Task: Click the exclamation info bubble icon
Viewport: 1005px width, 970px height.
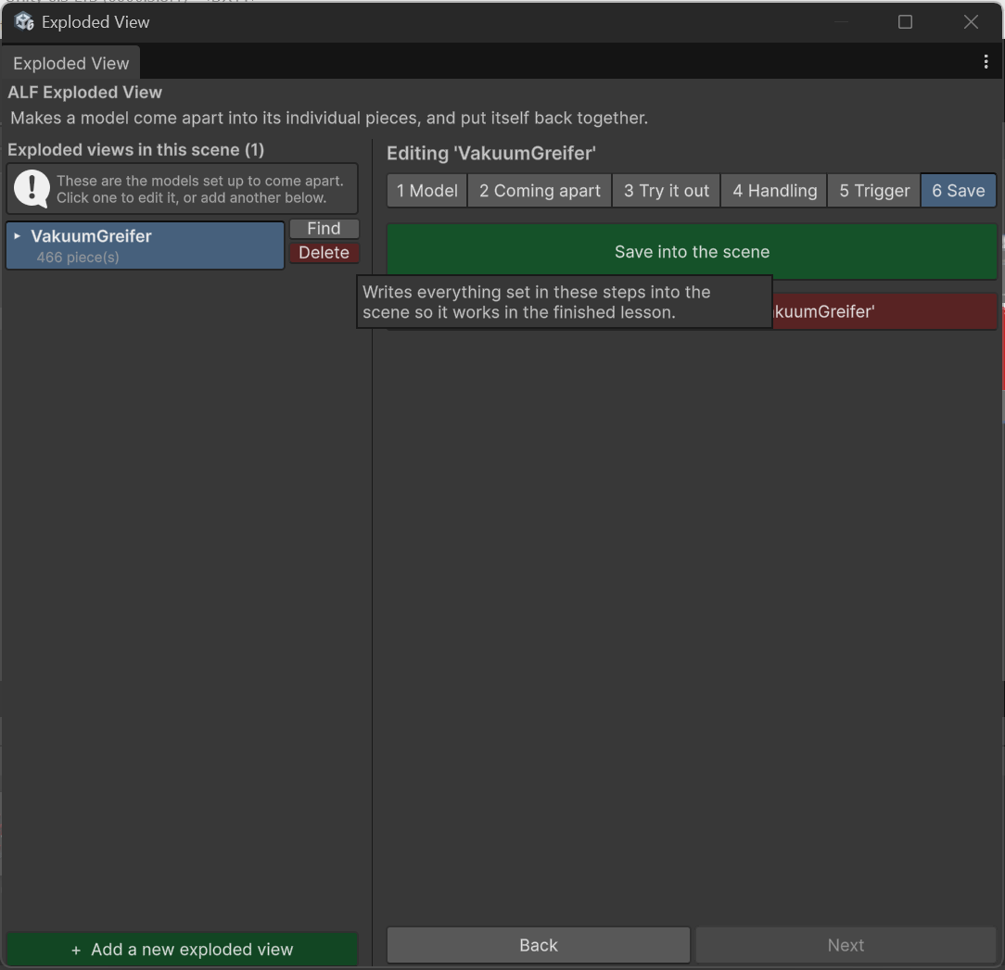Action: click(x=32, y=188)
